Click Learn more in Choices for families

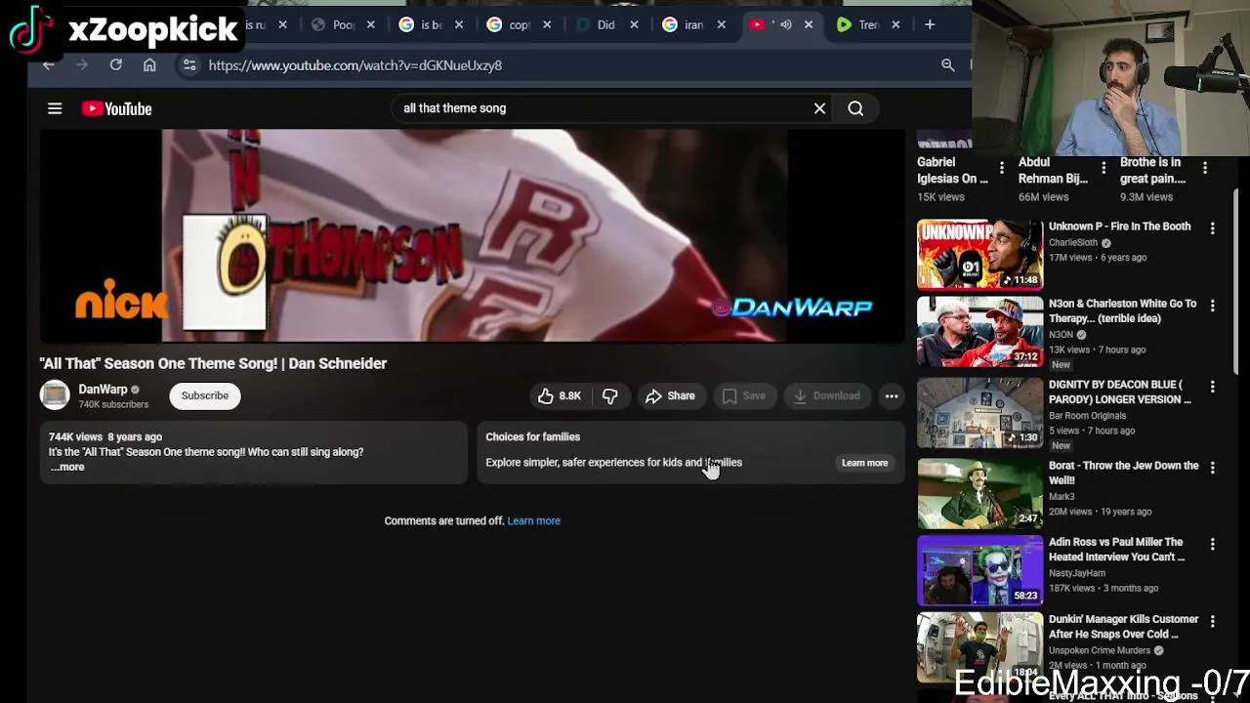(x=864, y=463)
